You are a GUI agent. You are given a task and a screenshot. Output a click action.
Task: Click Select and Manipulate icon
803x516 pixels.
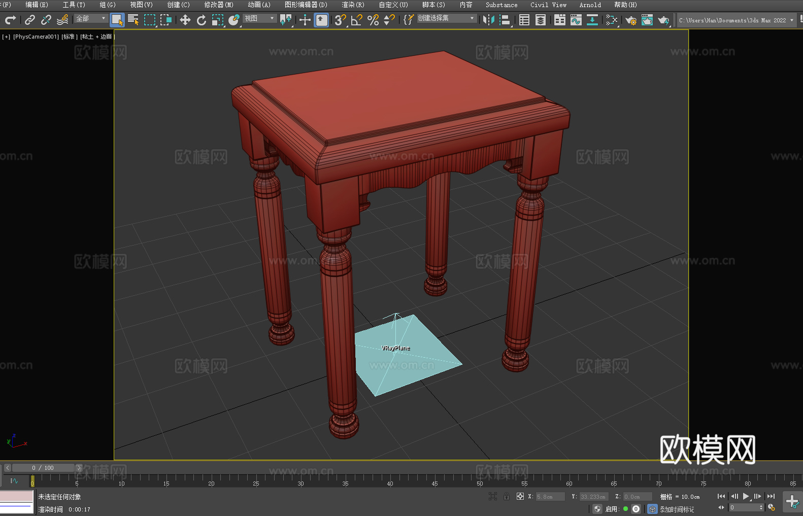[x=305, y=20]
